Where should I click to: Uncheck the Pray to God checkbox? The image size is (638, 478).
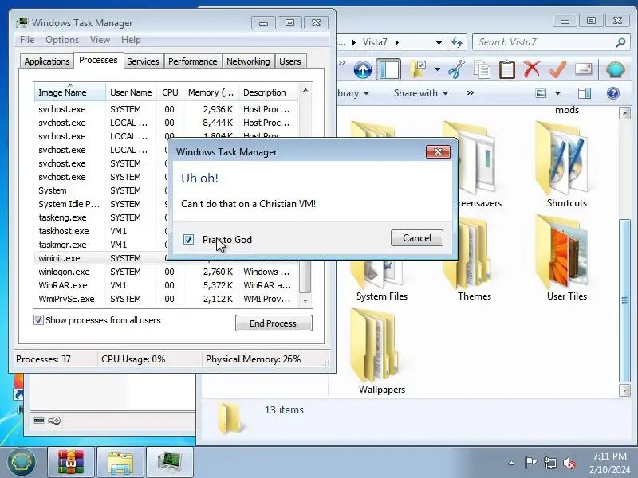click(x=188, y=240)
